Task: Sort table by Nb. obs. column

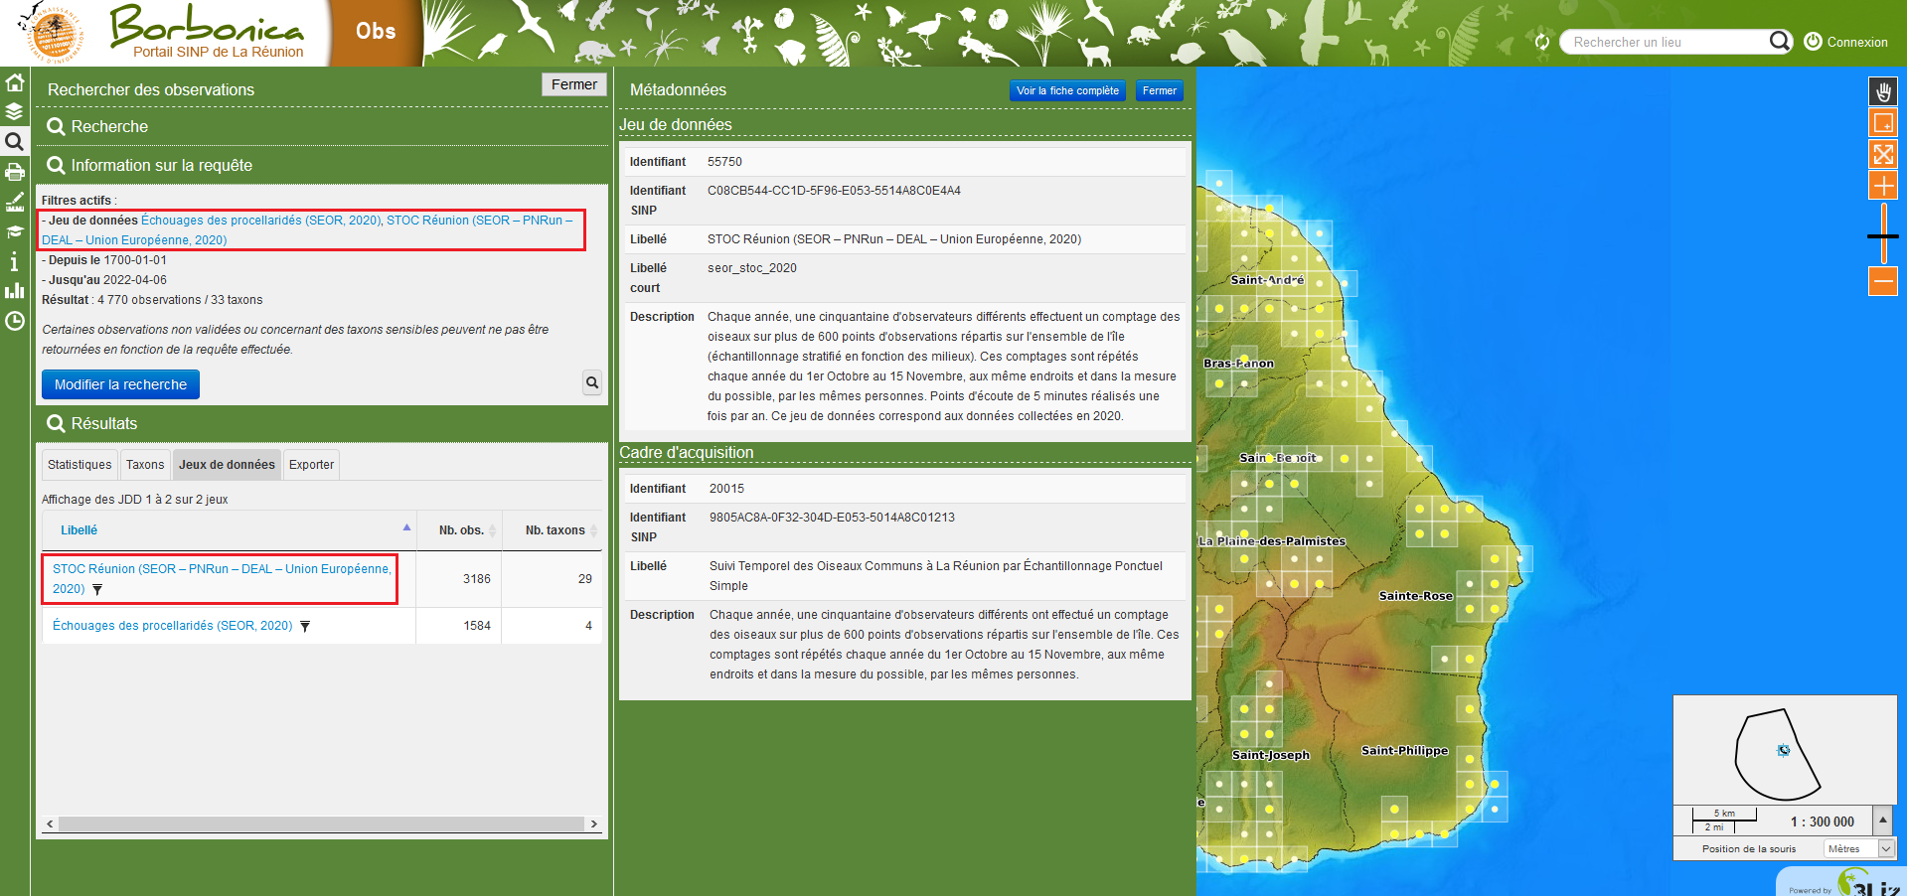Action: [x=459, y=530]
